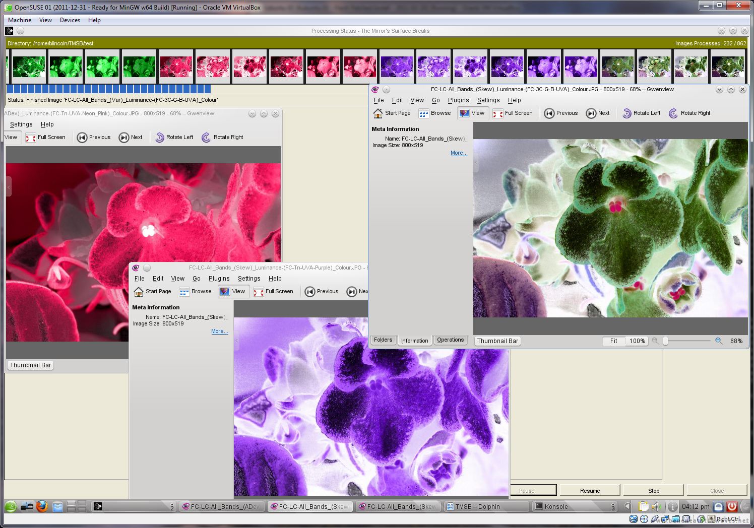The width and height of the screenshot is (754, 528).
Task: Rotate Left in Neon Pink Gwenview window
Action: pos(174,138)
